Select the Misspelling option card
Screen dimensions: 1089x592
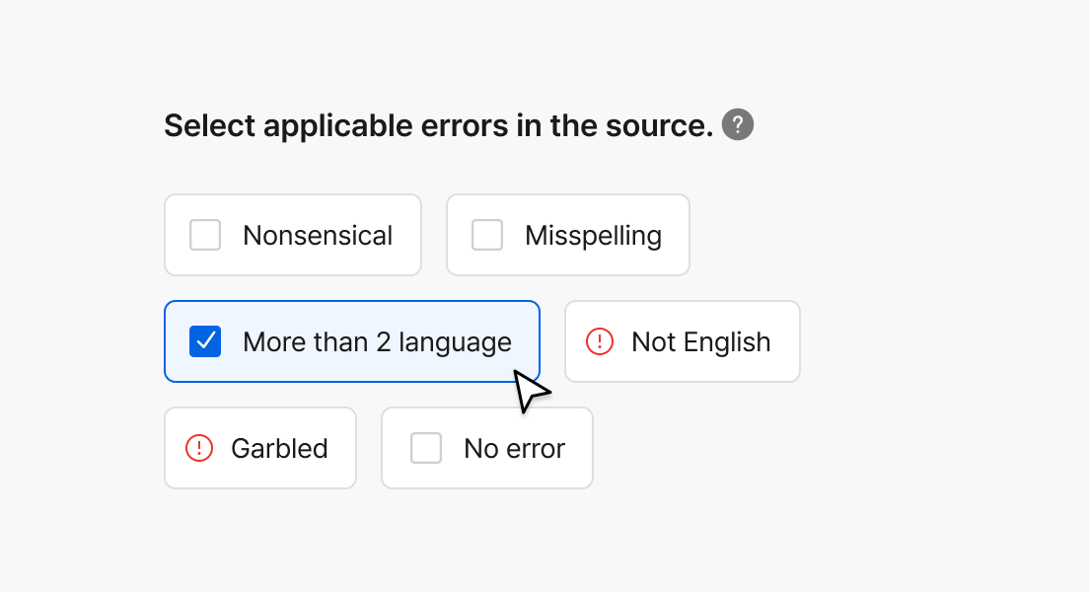(x=568, y=235)
